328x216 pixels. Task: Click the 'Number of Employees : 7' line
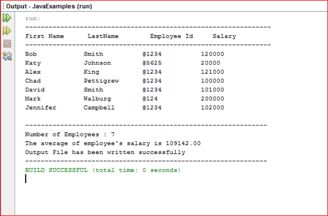70,135
